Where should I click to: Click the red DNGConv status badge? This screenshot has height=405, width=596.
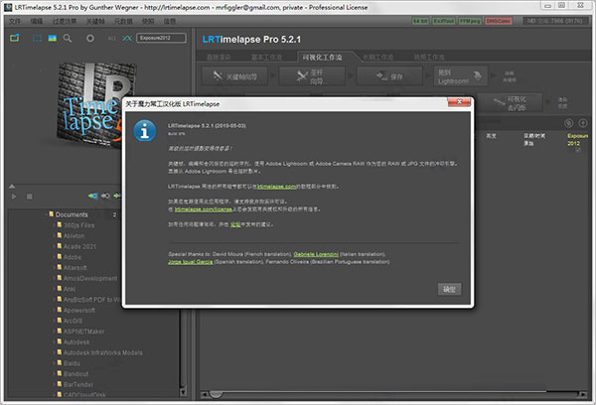[x=499, y=21]
